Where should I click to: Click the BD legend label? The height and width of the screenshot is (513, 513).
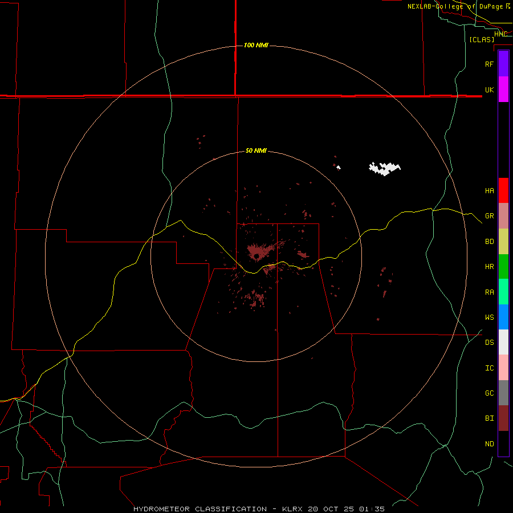point(489,242)
